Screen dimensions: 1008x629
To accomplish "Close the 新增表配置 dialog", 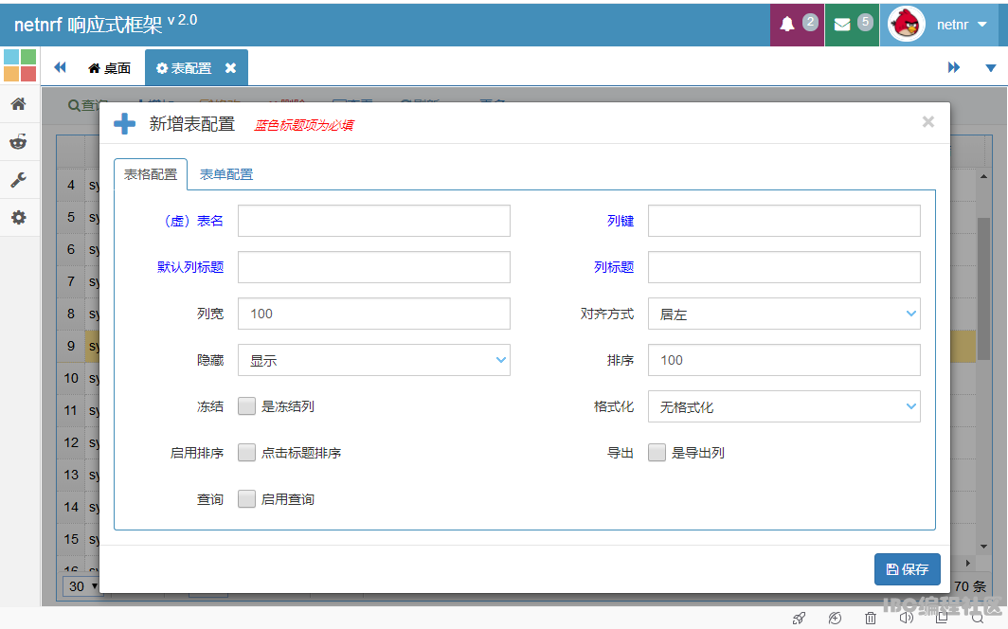I will tap(927, 122).
